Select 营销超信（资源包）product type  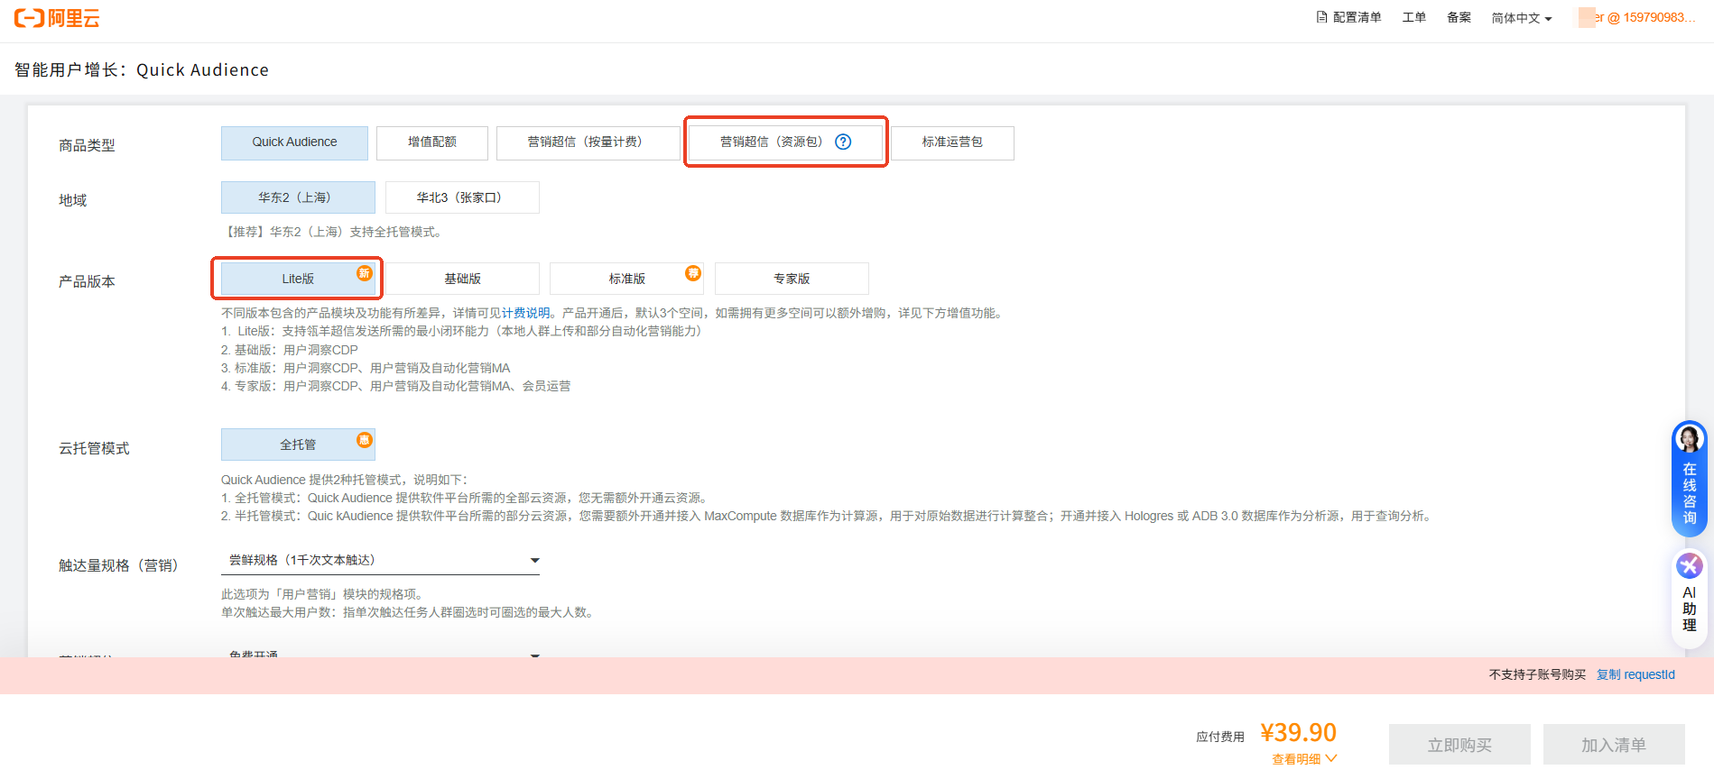(785, 142)
